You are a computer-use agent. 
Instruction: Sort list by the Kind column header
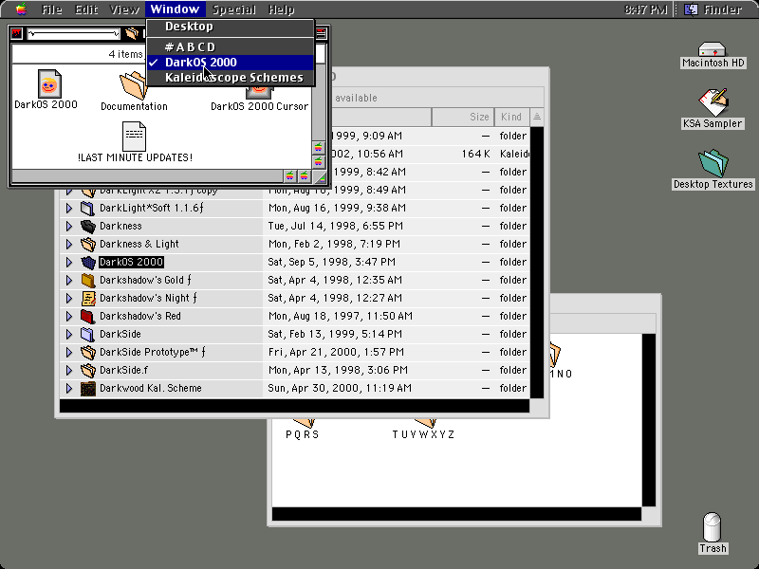512,117
